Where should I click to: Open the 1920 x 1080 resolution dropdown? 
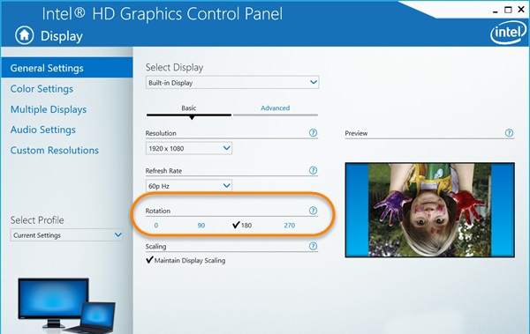(x=189, y=148)
